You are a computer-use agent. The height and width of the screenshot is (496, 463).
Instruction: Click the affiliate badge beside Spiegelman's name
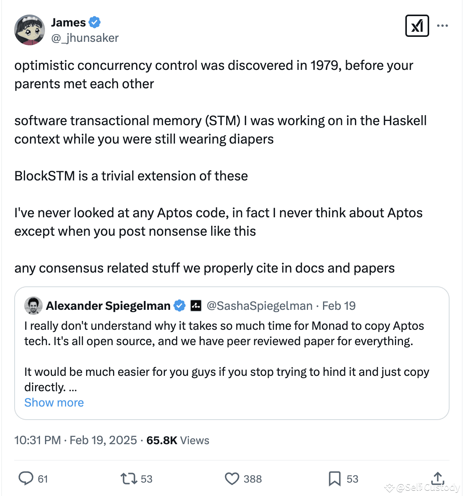pyautogui.click(x=195, y=305)
